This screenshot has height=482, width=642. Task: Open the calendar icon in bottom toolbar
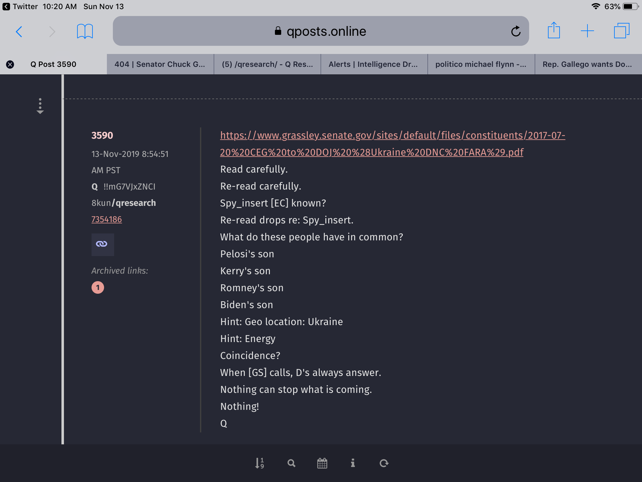322,463
